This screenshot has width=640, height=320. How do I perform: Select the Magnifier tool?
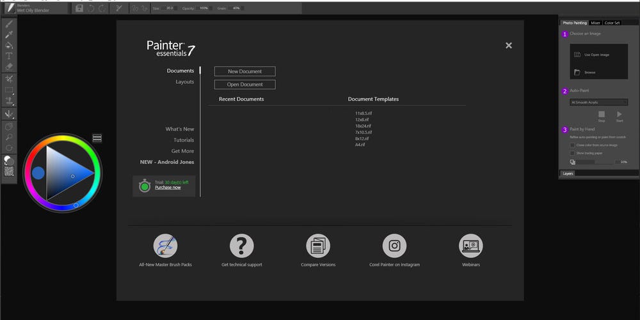9,137
